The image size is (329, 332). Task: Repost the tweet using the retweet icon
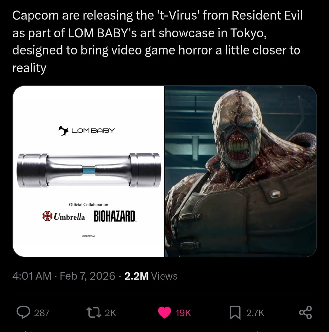(94, 313)
